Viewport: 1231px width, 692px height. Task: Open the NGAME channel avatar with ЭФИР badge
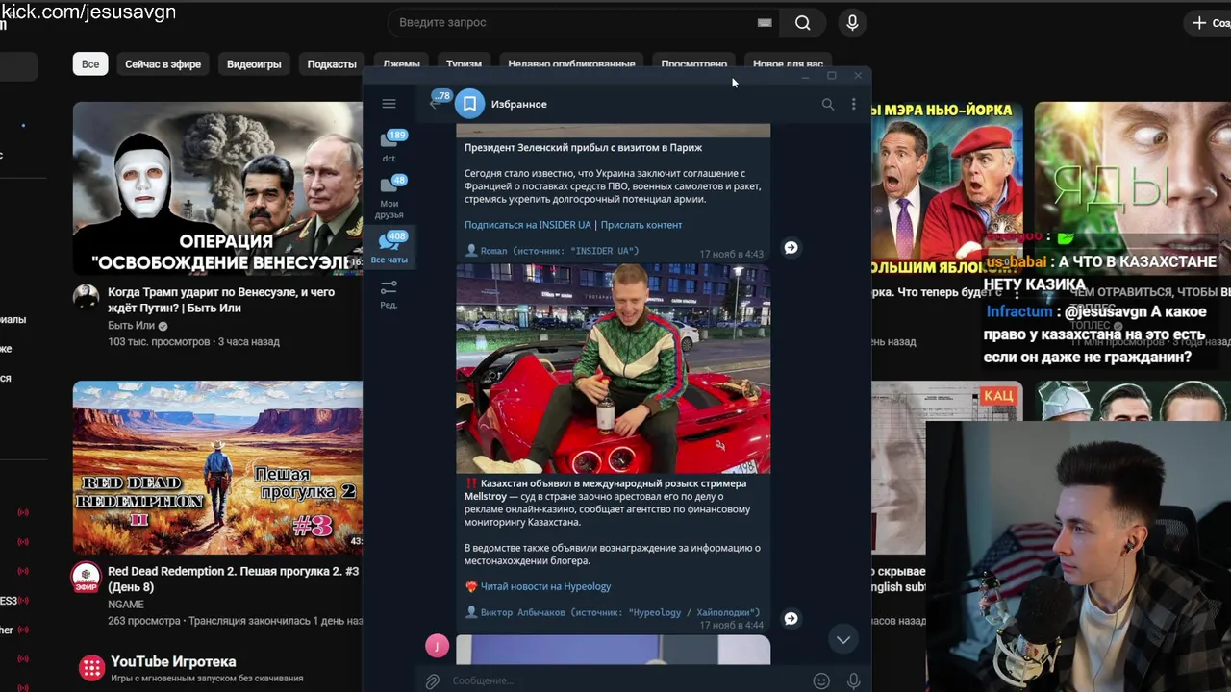(x=87, y=577)
